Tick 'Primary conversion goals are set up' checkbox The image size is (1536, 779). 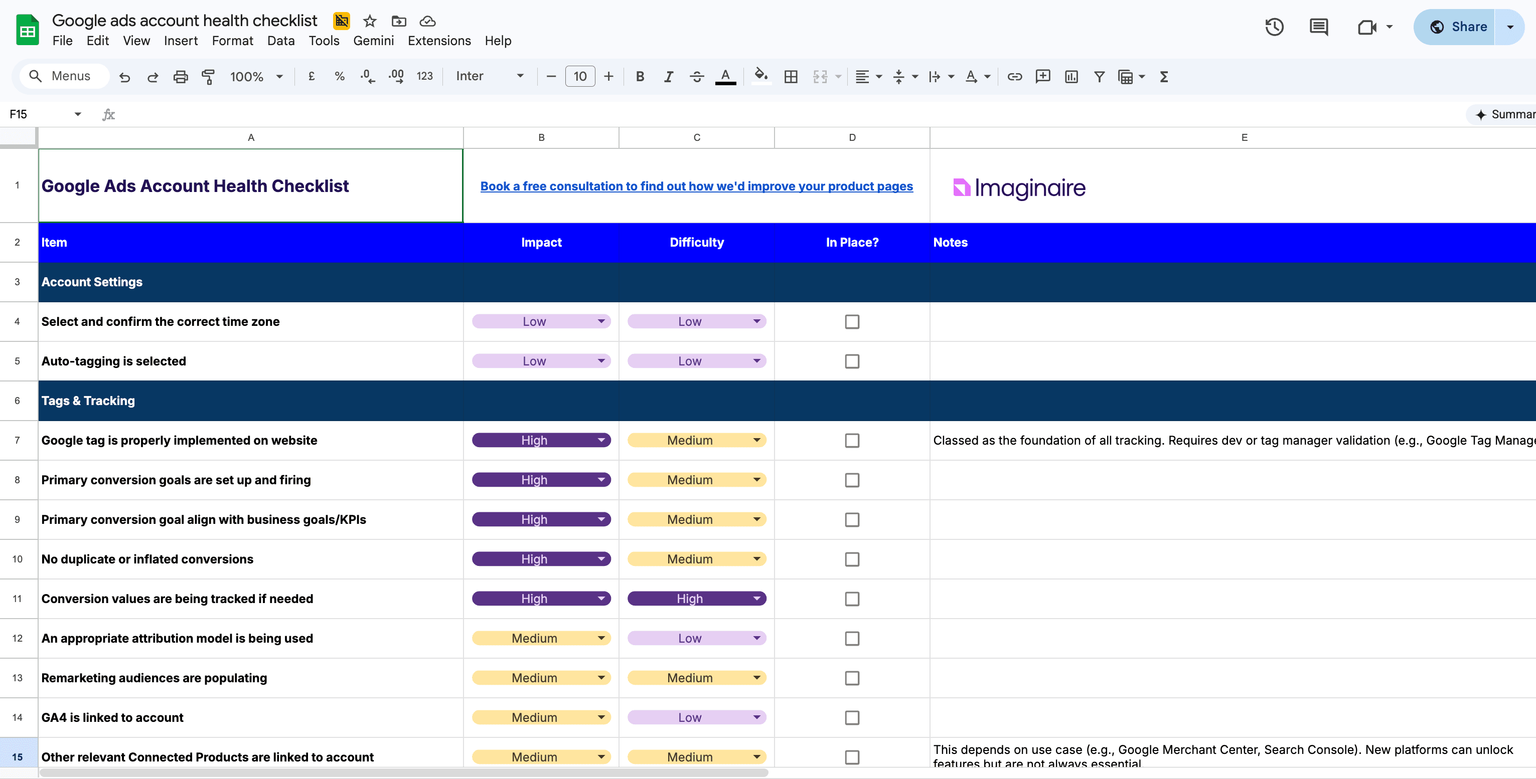(x=852, y=480)
